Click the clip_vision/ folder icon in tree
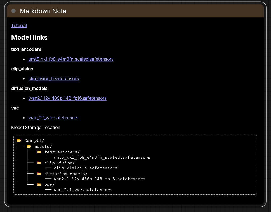The width and height of the screenshot is (271, 212). pos(39,163)
